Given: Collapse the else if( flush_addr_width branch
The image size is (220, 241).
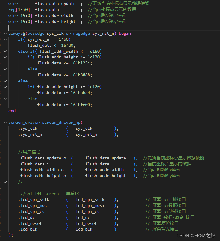Looking at the screenshot, I should [5, 51].
